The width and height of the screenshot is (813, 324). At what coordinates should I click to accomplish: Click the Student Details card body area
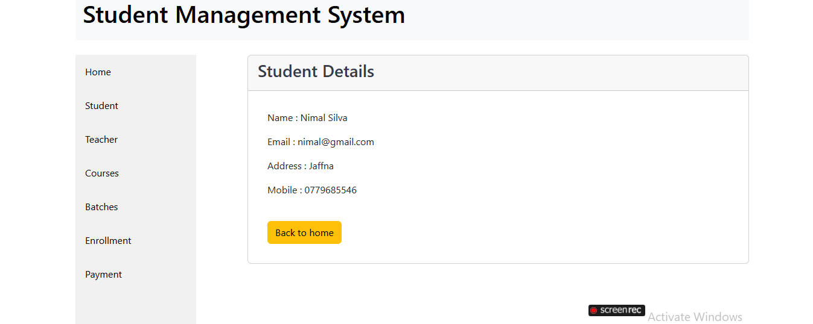coord(498,177)
